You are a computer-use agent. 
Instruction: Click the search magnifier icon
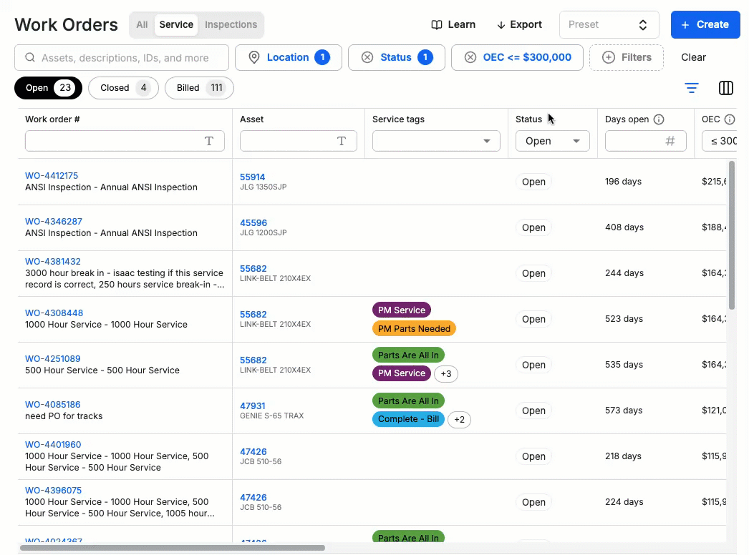click(30, 58)
